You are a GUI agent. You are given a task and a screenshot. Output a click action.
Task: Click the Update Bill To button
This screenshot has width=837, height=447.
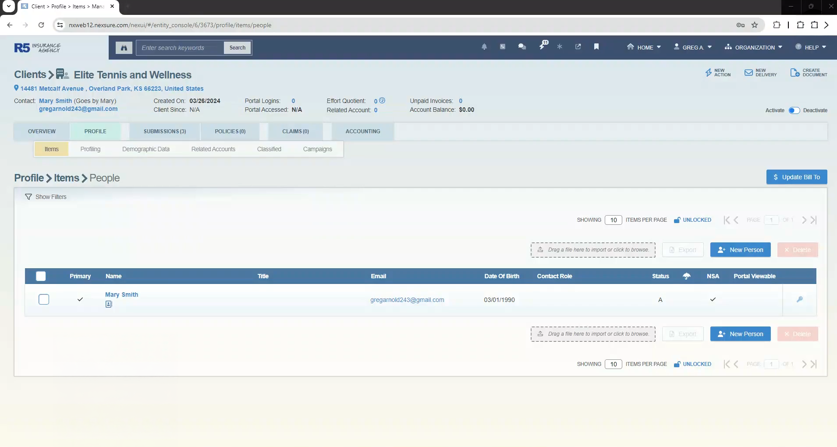coord(796,177)
